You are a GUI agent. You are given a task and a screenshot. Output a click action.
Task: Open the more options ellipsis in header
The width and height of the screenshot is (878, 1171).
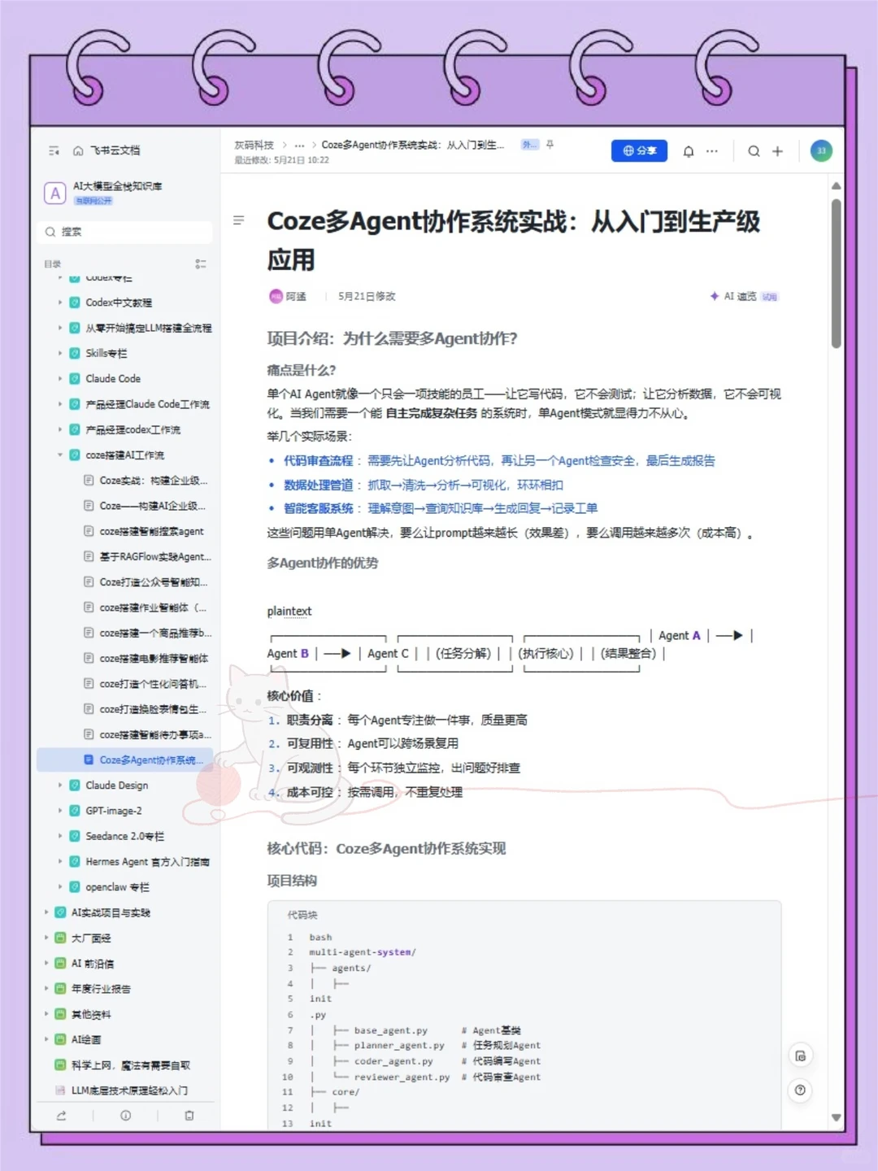coord(712,151)
